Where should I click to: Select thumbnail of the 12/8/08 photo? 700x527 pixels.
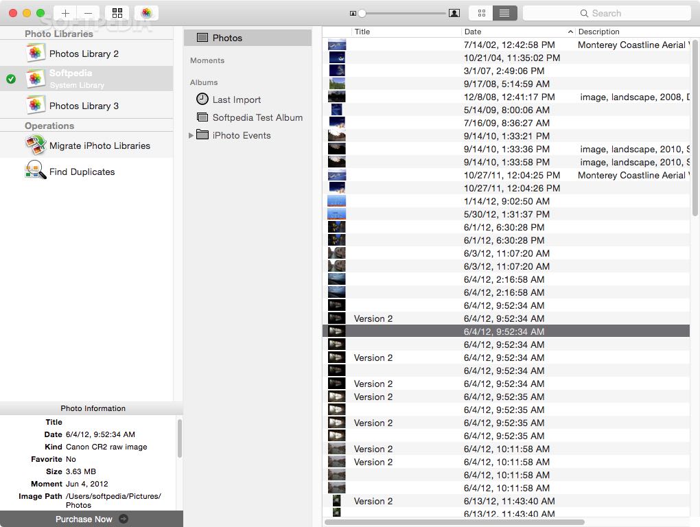click(x=336, y=97)
